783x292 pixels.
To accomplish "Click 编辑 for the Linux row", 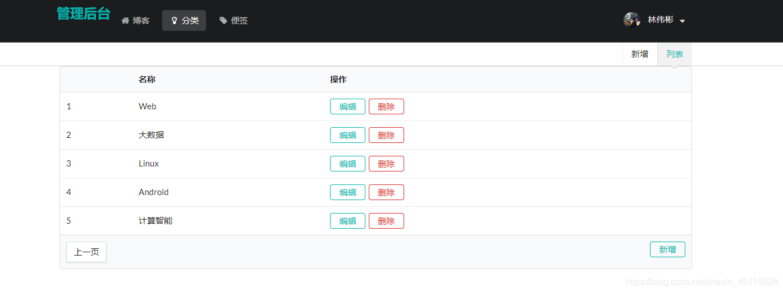I will pyautogui.click(x=347, y=164).
